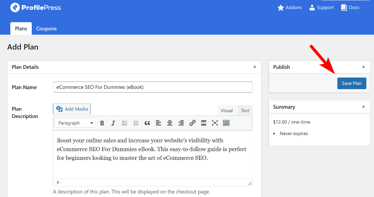This screenshot has width=374, height=197.
Task: Enable fullscreen editor mode
Action: (x=215, y=123)
